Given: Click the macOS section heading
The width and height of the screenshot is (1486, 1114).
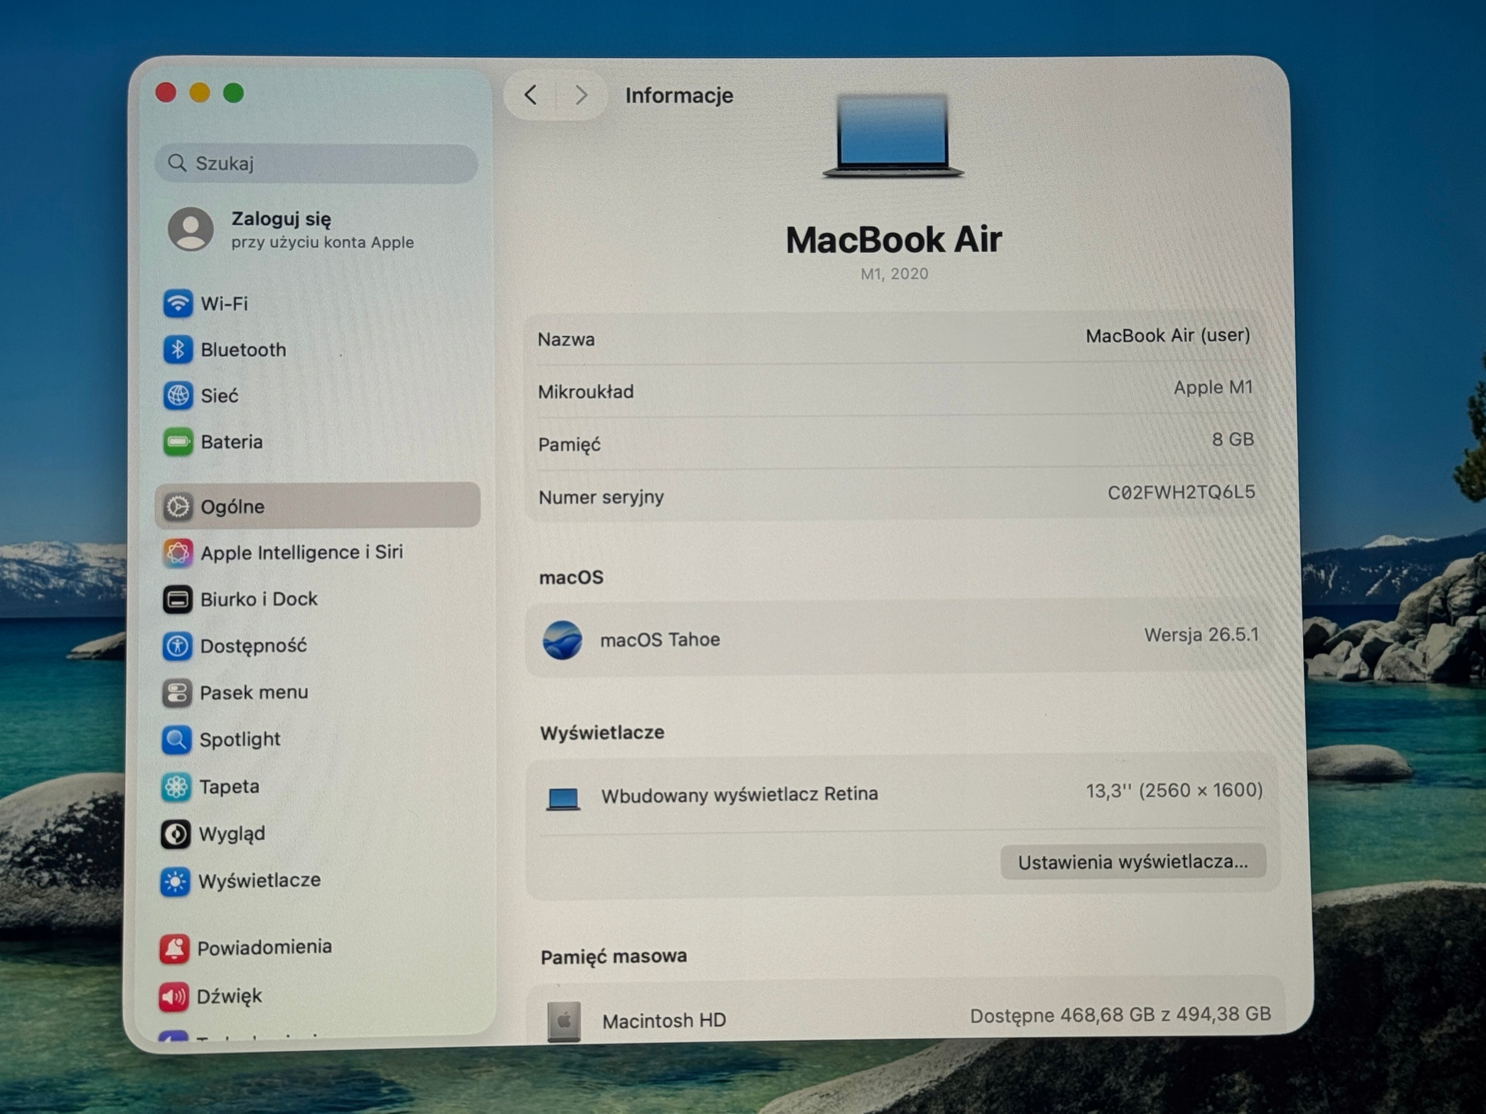Looking at the screenshot, I should [571, 577].
